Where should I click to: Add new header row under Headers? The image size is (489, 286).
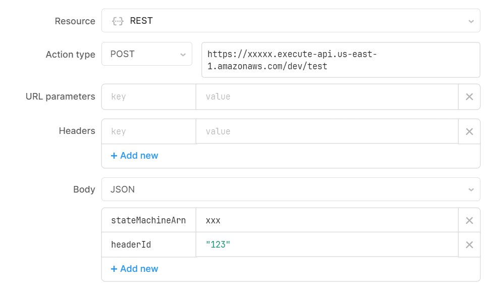click(134, 156)
